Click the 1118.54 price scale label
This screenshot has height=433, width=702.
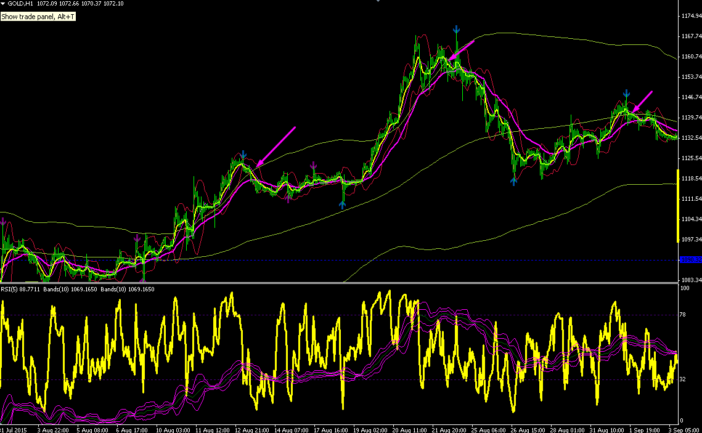click(692, 179)
